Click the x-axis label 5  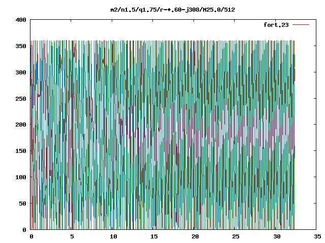[72, 236]
